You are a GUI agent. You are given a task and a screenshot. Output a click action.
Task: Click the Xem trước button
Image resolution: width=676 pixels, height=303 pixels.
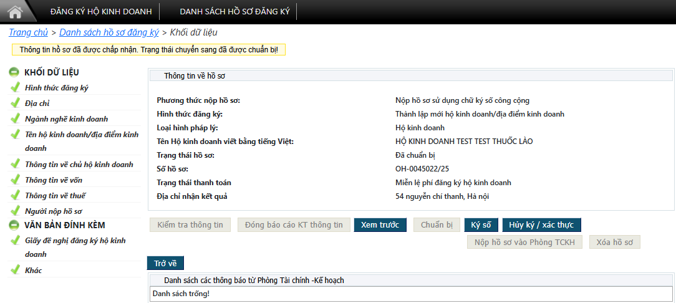[380, 225]
